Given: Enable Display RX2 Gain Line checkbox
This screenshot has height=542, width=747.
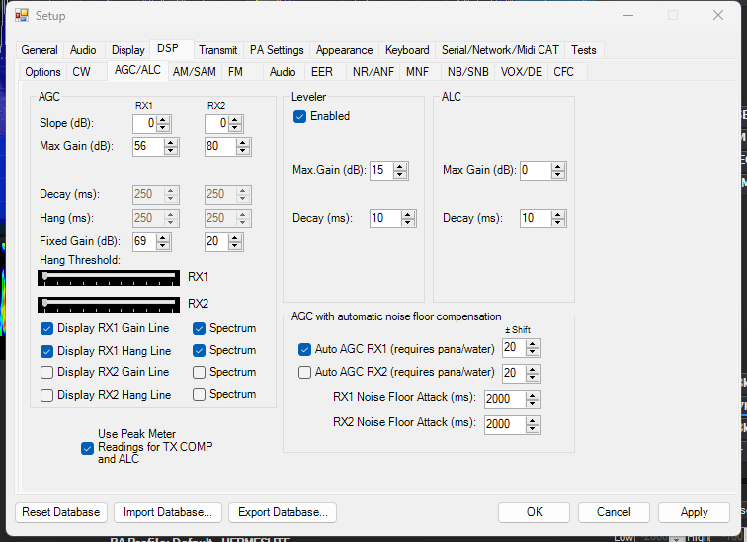Looking at the screenshot, I should [x=47, y=372].
